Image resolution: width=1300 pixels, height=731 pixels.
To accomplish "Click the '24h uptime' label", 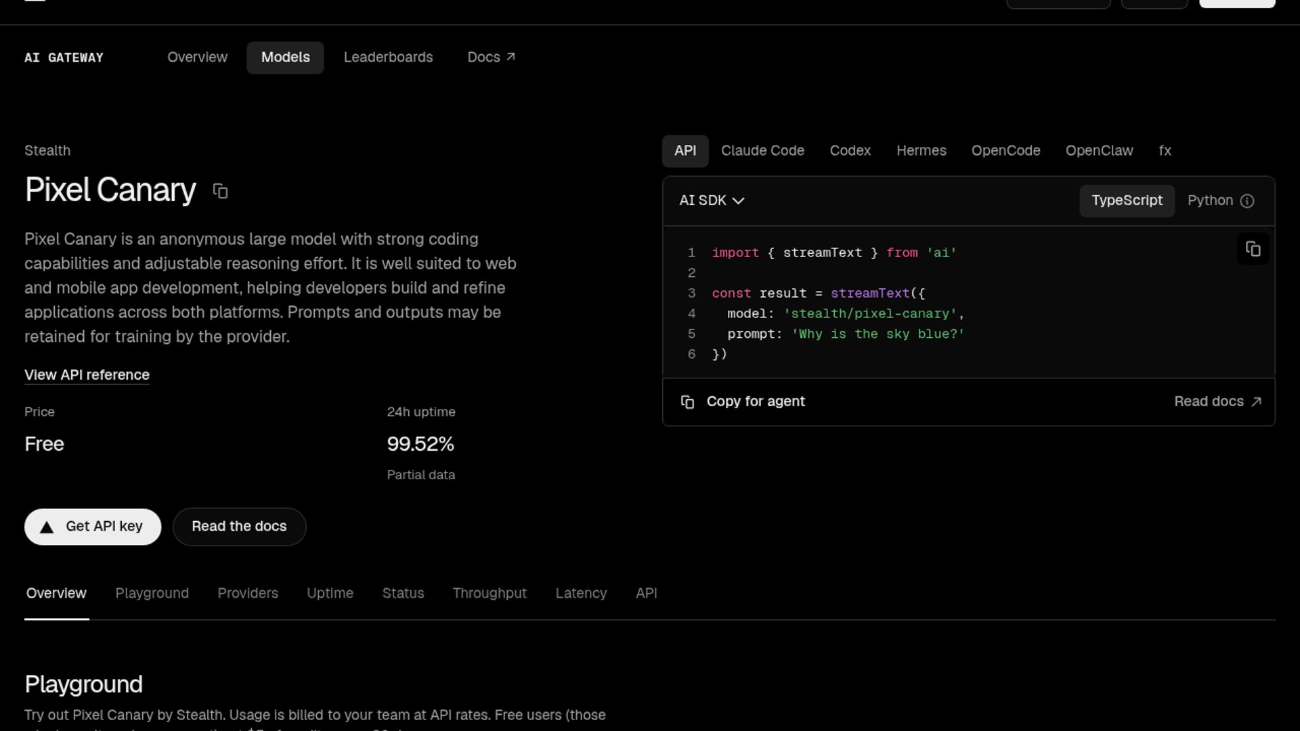I will [x=420, y=412].
